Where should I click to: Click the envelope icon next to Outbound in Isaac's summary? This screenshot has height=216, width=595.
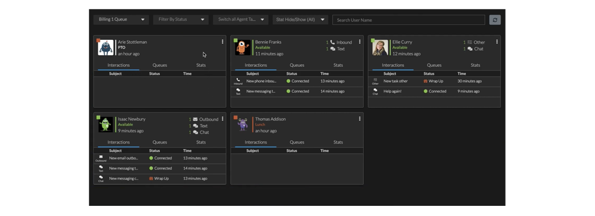195,119
